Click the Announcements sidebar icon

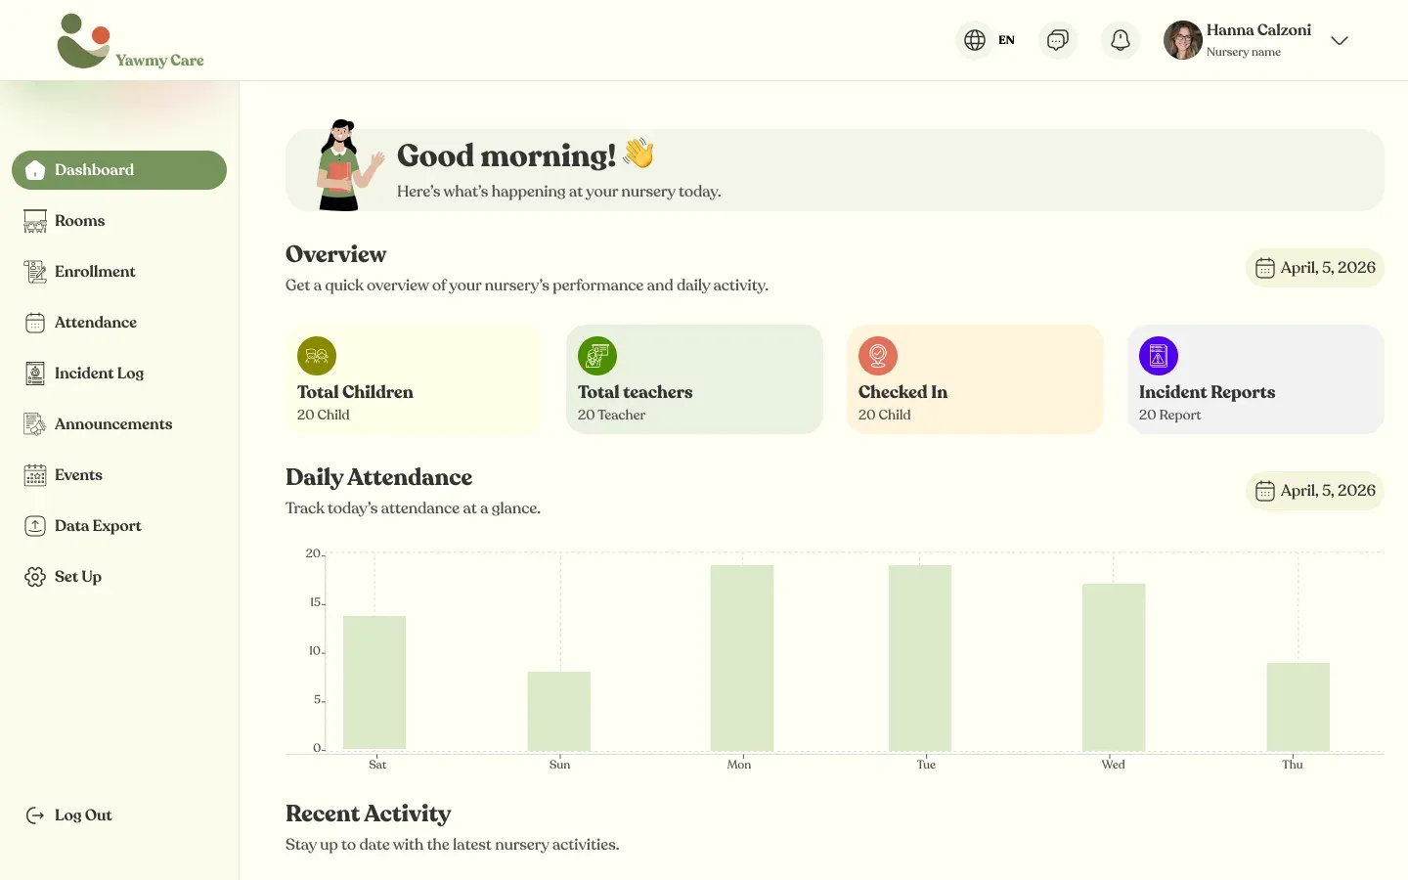click(35, 424)
